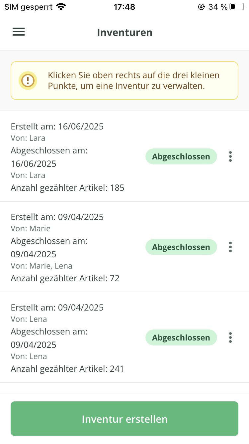This screenshot has height=444, width=249.
Task: Tap the 17:48 clock in status bar
Action: click(124, 7)
